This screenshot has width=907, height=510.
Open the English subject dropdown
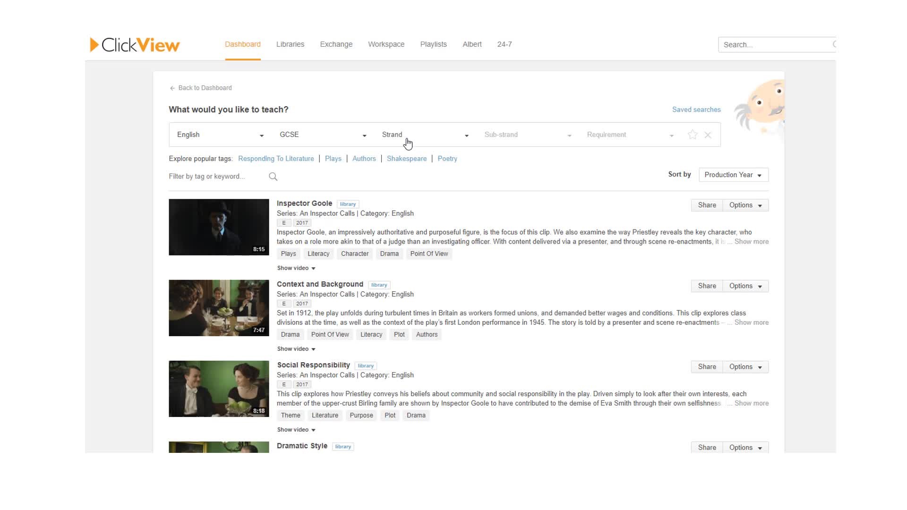[x=220, y=135]
